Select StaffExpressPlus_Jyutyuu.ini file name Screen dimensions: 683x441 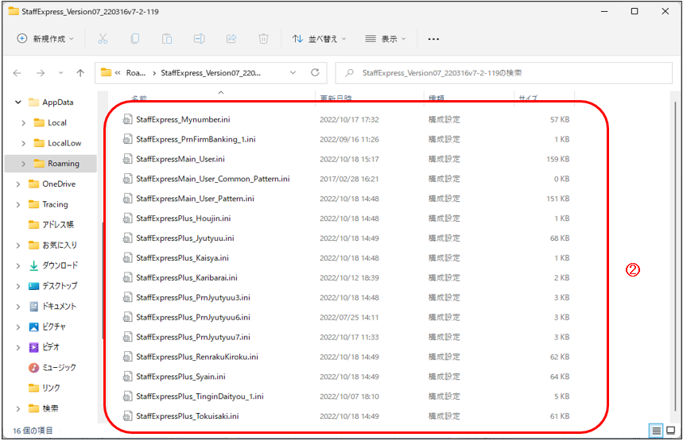click(184, 238)
